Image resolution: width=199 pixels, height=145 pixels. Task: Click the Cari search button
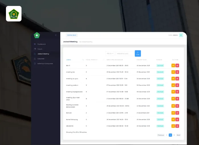(138, 54)
